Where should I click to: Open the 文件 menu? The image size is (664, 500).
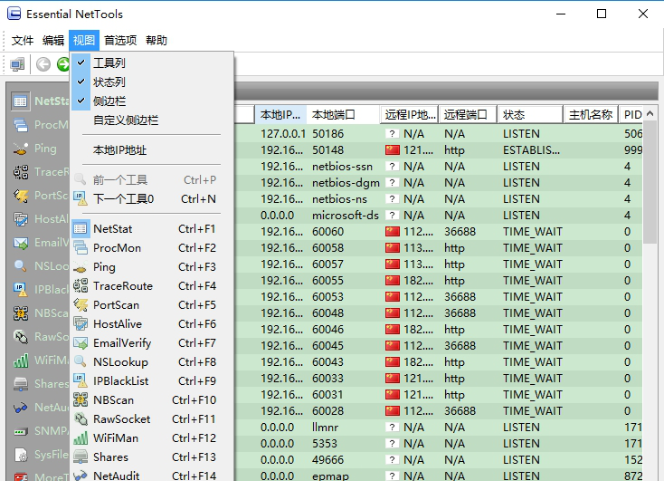tap(23, 41)
